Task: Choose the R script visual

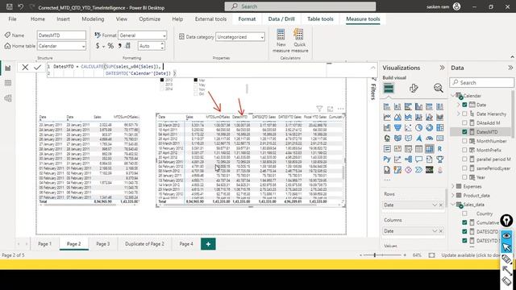Action: tap(439, 148)
